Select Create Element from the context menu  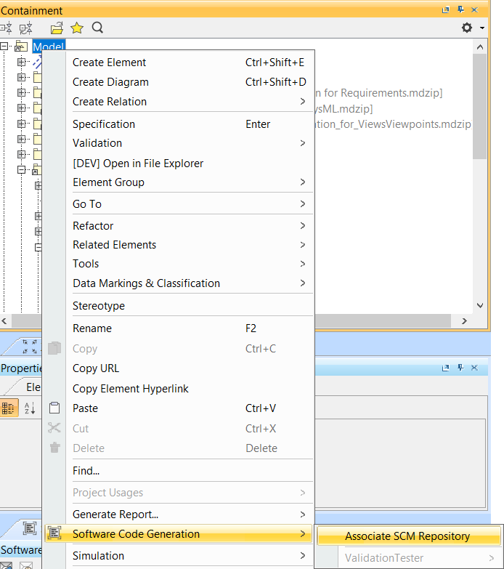click(x=179, y=62)
